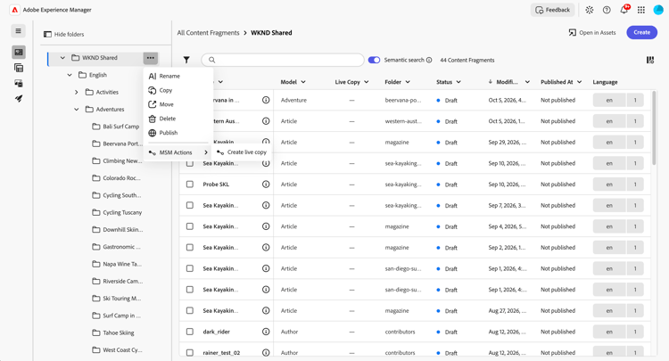Open the hamburger navigation menu icon
Image resolution: width=669 pixels, height=361 pixels.
point(19,30)
